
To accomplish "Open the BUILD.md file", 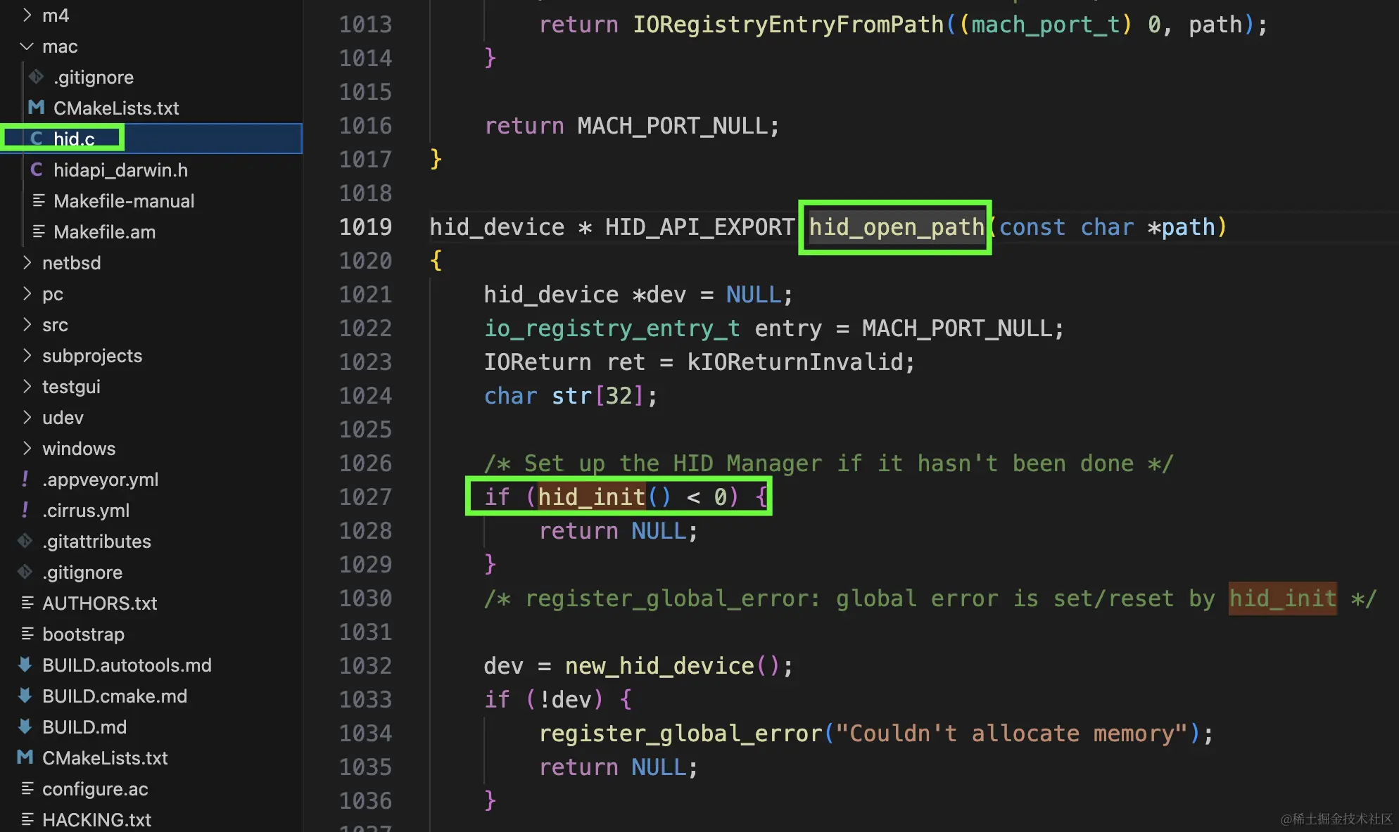I will [x=84, y=727].
